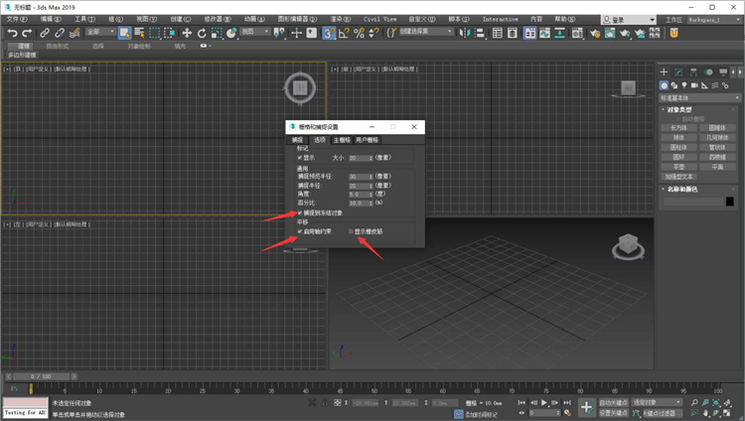Click the black object color swatch
Screen dimensions: 745x421
coord(730,202)
